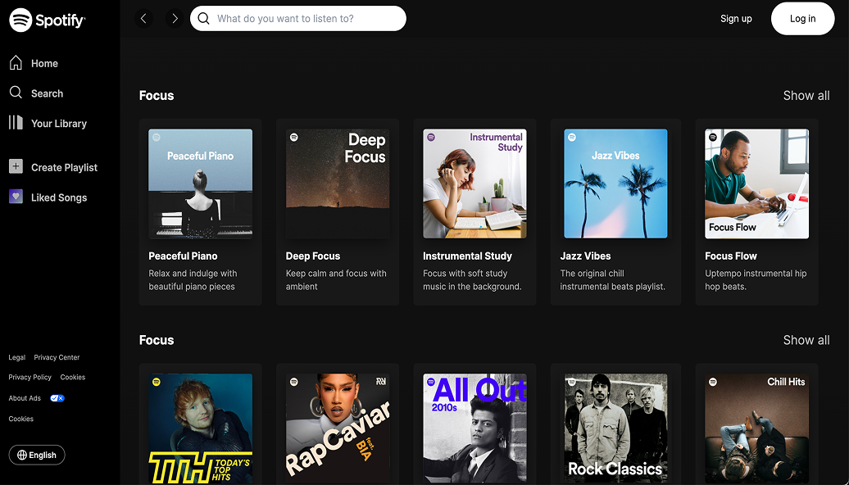Show all in the first Focus section

click(x=806, y=95)
